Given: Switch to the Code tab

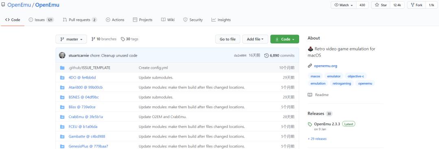Looking at the screenshot, I should pyautogui.click(x=13, y=20).
